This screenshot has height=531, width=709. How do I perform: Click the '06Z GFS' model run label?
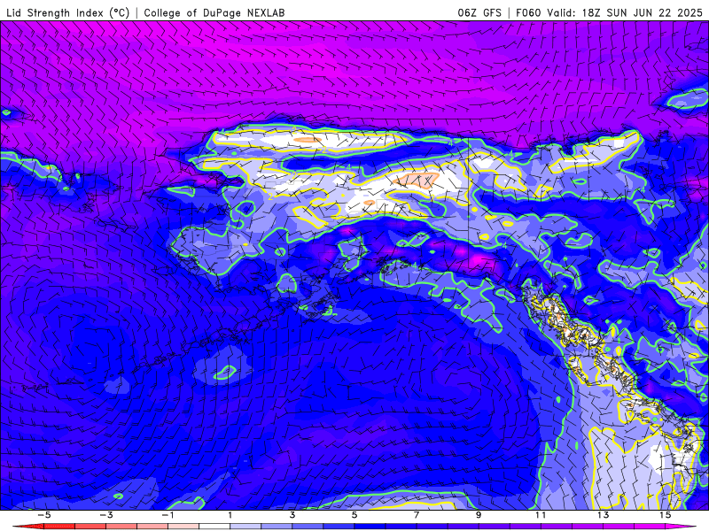click(x=479, y=12)
